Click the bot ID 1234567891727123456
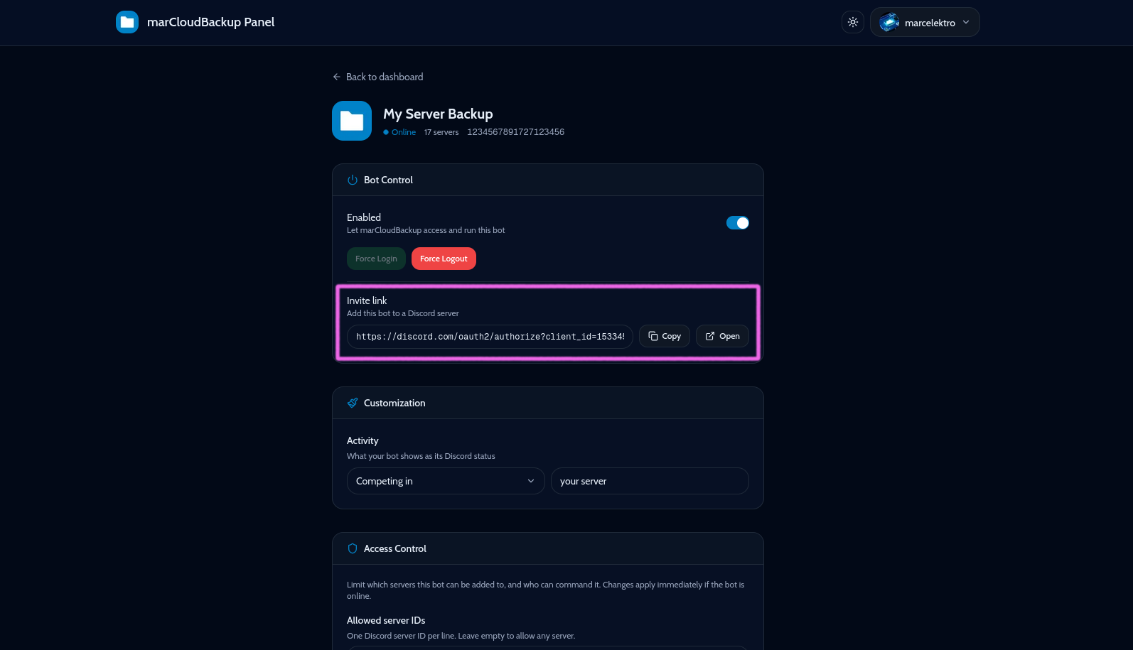This screenshot has width=1133, height=650. (515, 132)
